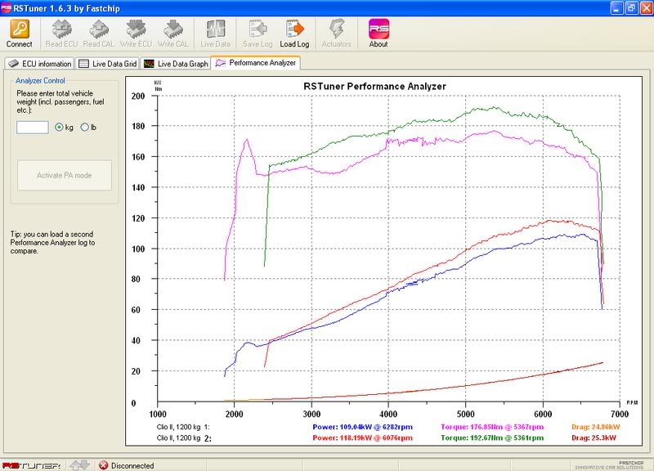Click the vehicle weight input field
Viewport: 654px width, 471px height.
point(33,128)
